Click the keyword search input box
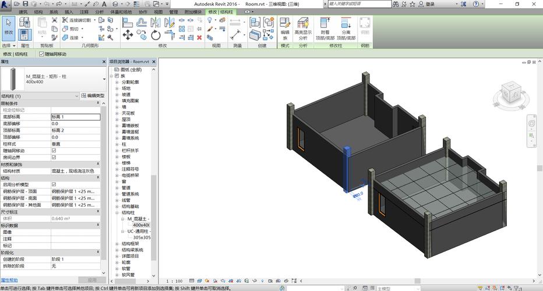The image size is (543, 291). [x=359, y=4]
